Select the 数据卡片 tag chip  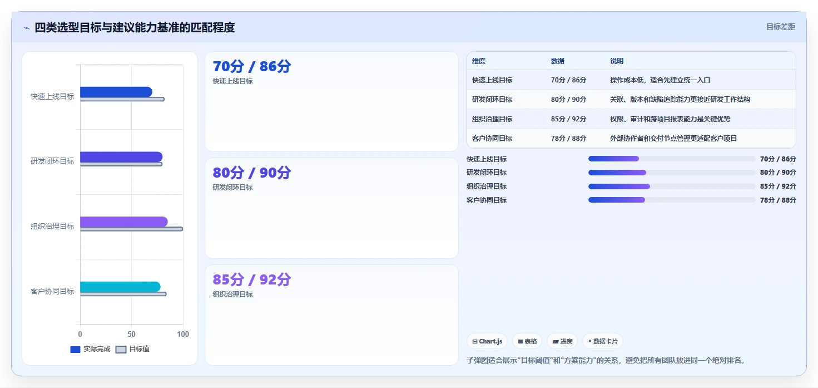[x=603, y=341]
